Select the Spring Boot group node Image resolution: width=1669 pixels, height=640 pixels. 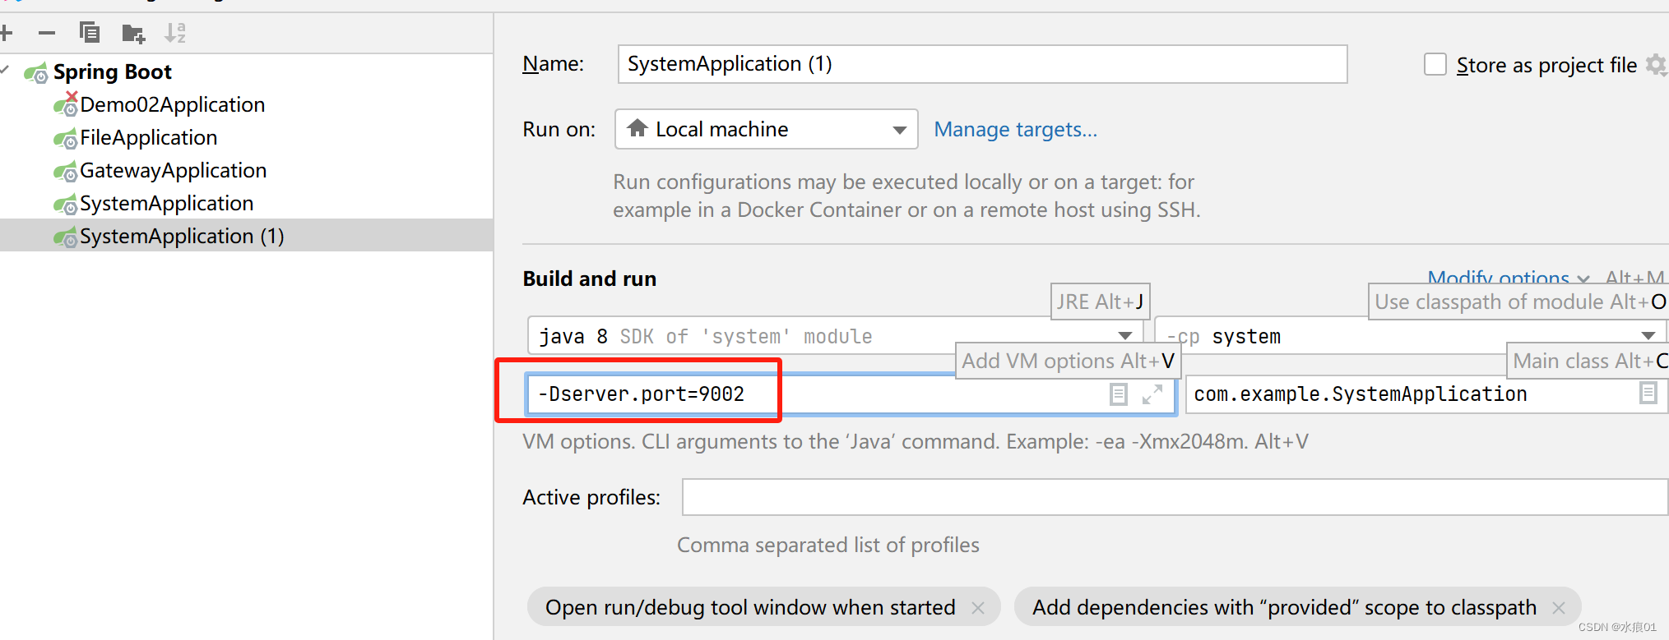coord(112,72)
